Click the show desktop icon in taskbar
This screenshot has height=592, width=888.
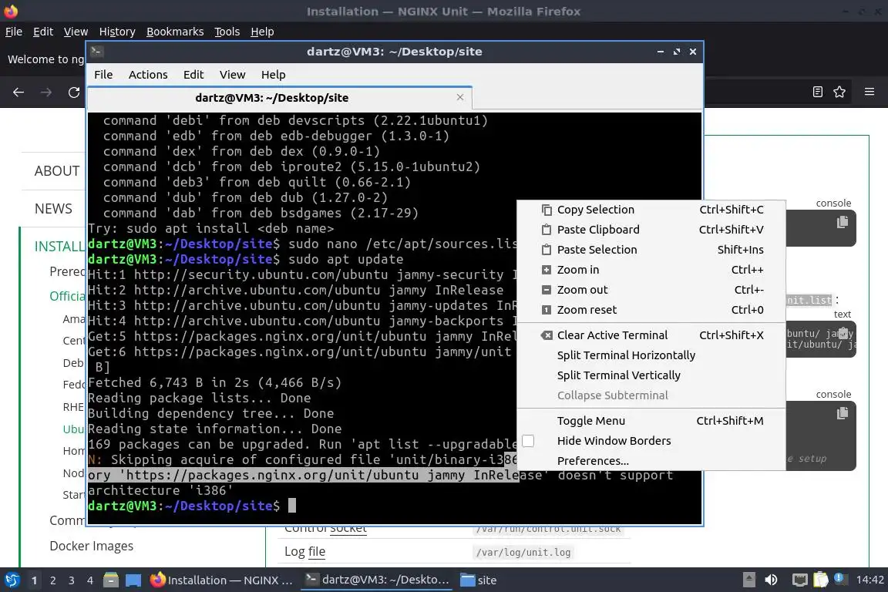coord(133,580)
